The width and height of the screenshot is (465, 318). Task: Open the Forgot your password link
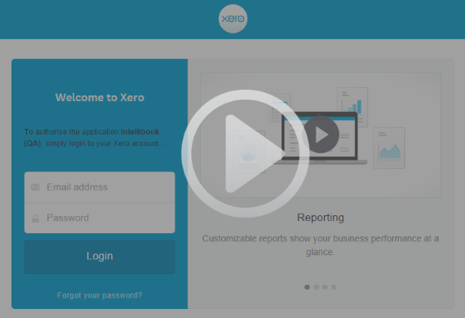[x=100, y=295]
